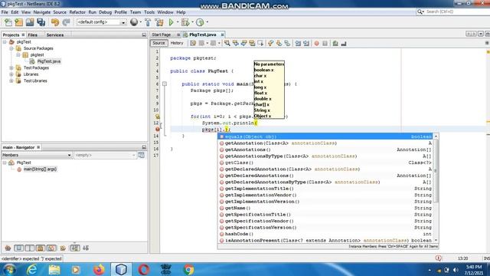Screen dimensions: 490x276
Task: Click the Redo arrow icon
Action: pyautogui.click(x=66, y=22)
